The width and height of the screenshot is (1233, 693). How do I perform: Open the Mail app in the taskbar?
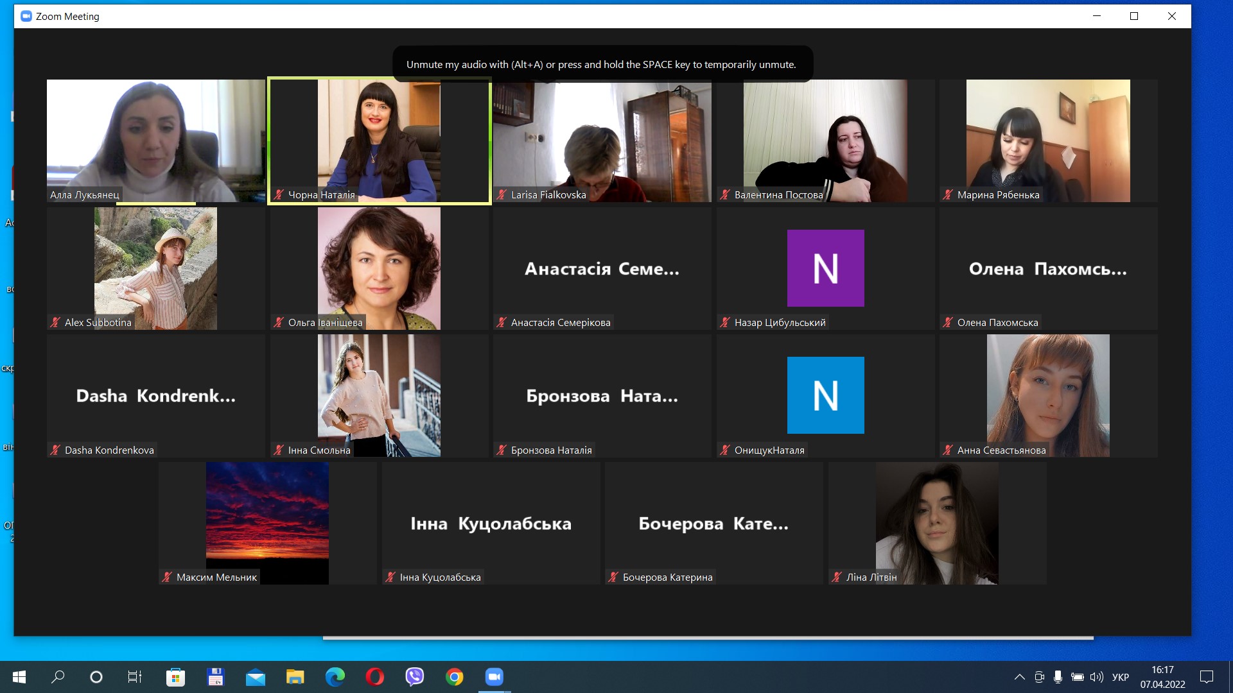256,677
